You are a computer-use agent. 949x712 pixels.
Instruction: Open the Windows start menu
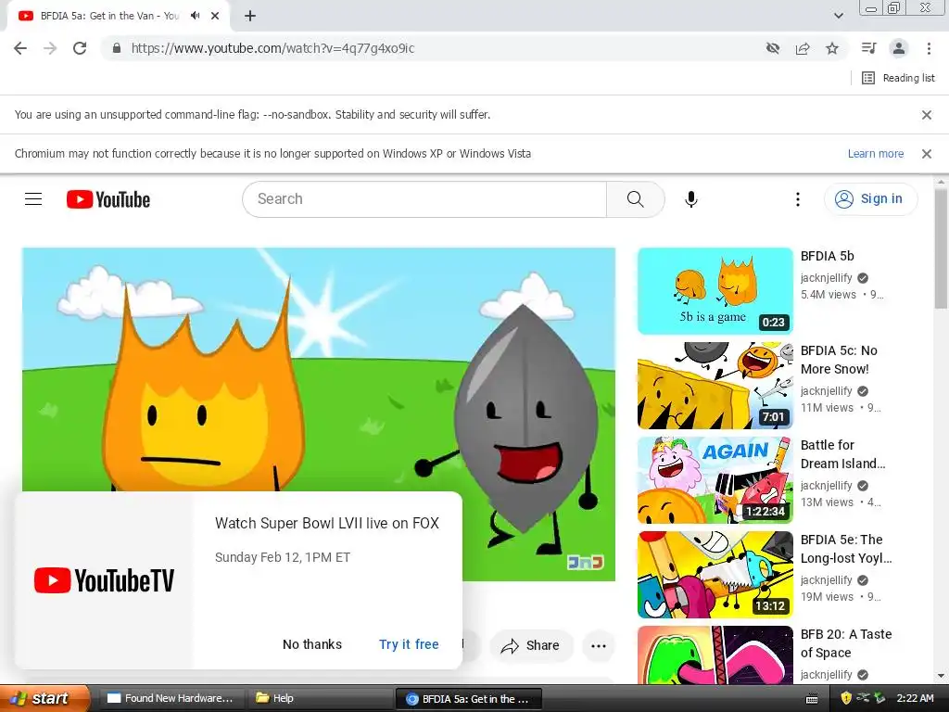[44, 698]
